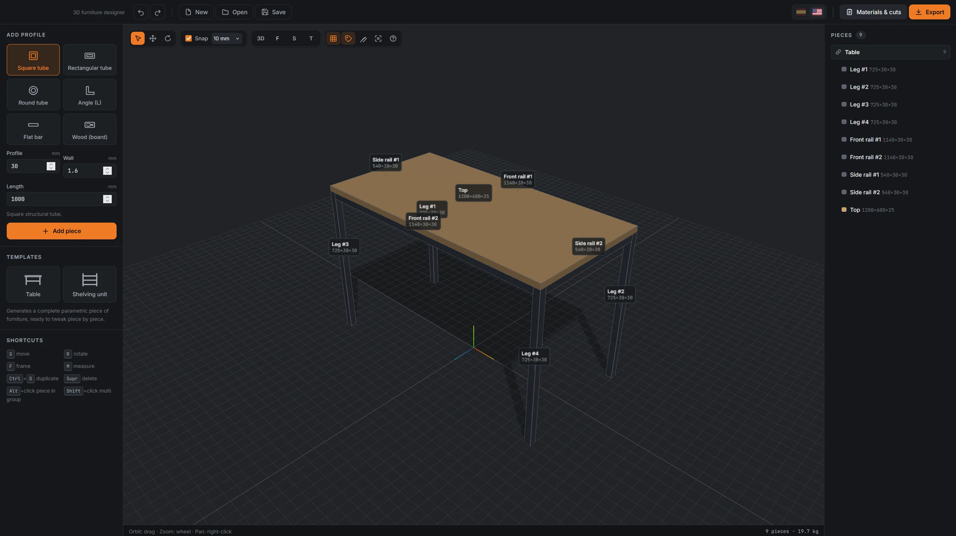Select the Square tube profile
Screen dimensions: 956x536
33,60
